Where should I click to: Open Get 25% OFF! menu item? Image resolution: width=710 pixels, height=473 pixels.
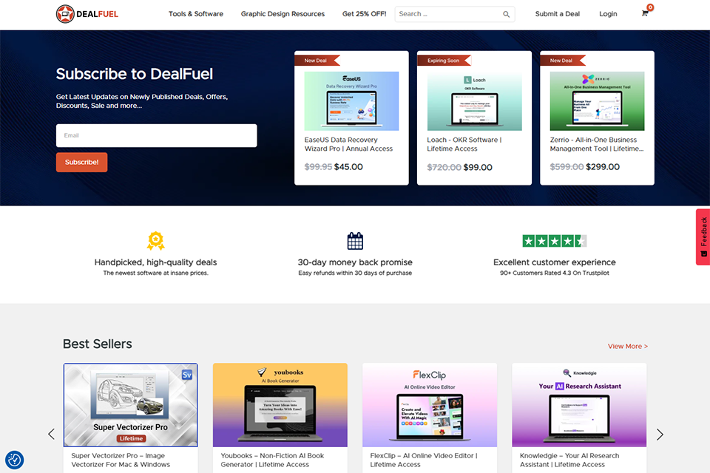click(364, 14)
